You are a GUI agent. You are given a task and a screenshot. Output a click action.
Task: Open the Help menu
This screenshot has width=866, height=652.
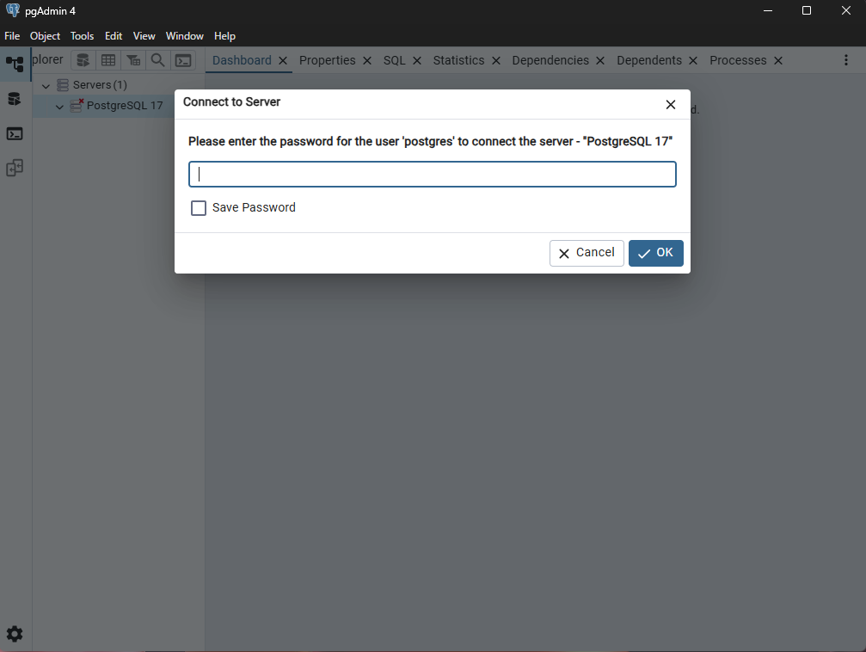[x=224, y=36]
